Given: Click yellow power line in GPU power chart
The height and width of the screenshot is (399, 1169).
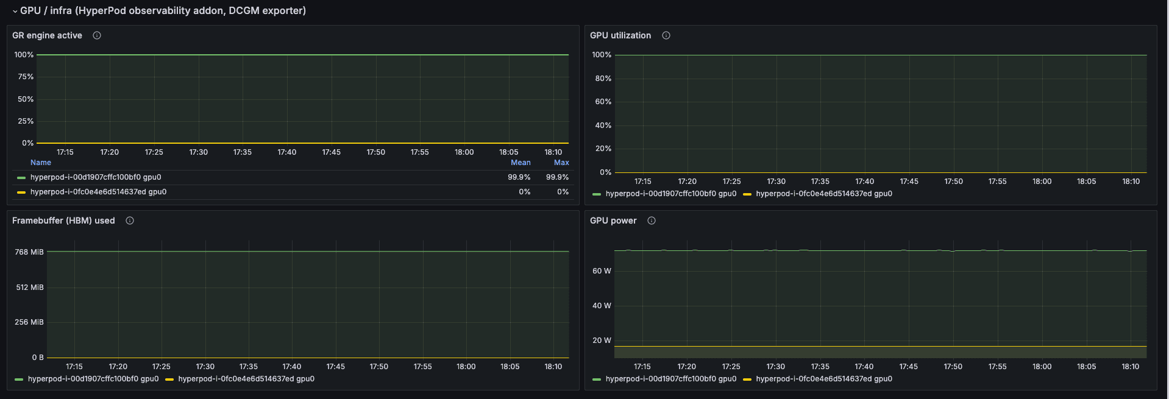Looking at the screenshot, I should point(880,347).
